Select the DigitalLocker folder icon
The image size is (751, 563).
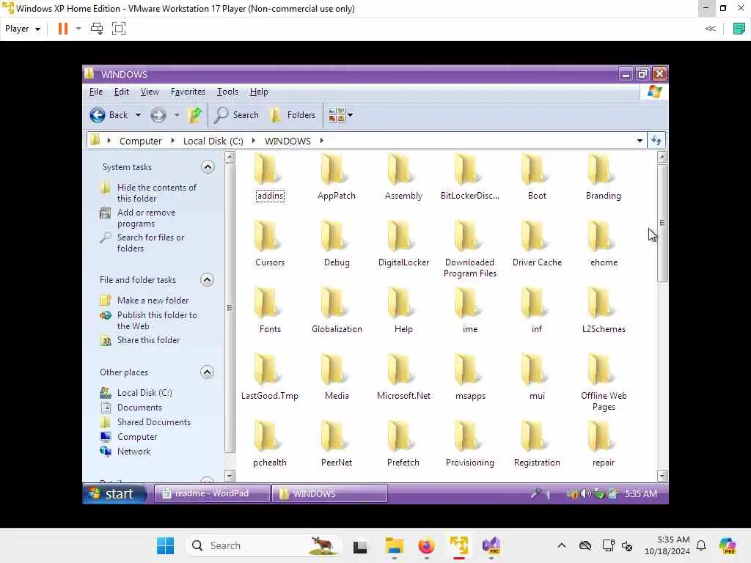tap(400, 236)
